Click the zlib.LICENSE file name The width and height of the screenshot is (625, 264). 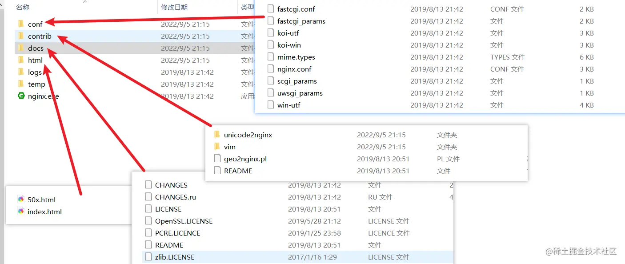(175, 257)
